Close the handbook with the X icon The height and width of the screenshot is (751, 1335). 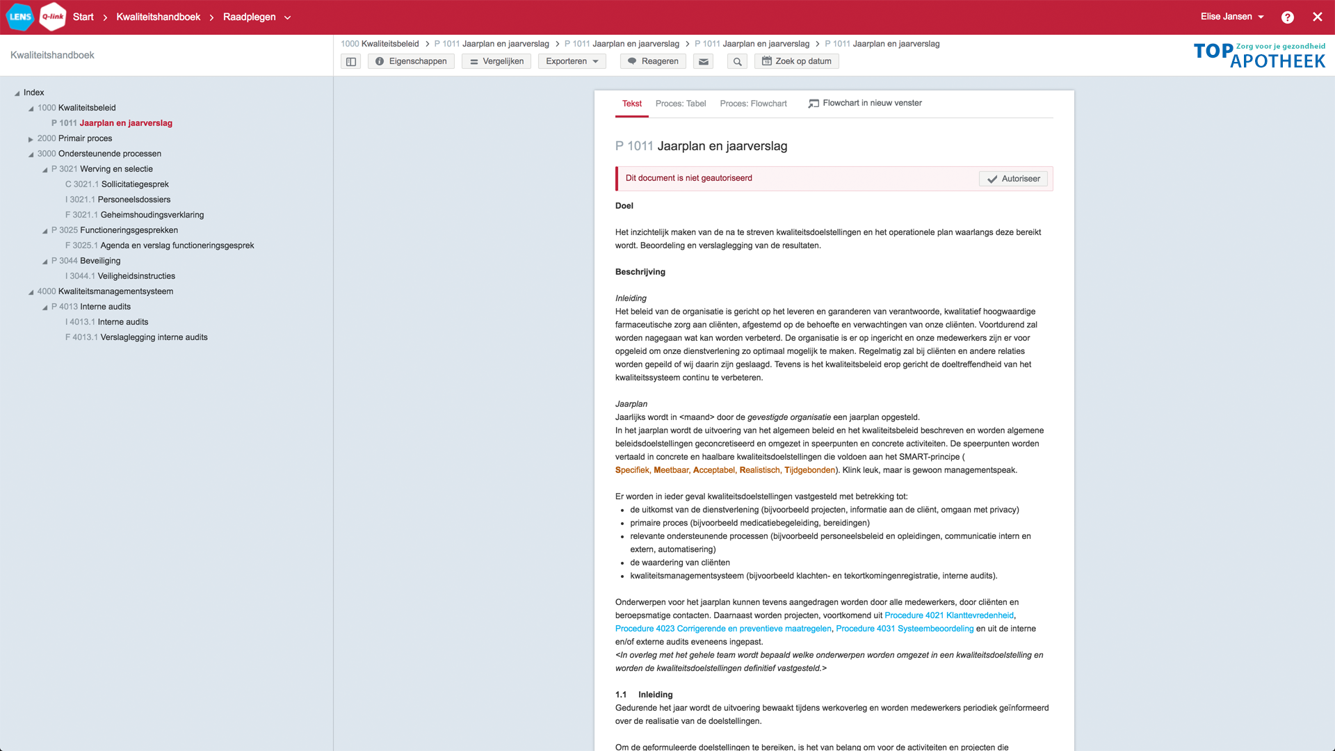coord(1318,17)
